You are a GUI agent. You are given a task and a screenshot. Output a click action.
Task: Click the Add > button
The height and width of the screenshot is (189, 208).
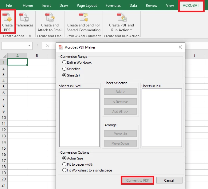(120, 92)
